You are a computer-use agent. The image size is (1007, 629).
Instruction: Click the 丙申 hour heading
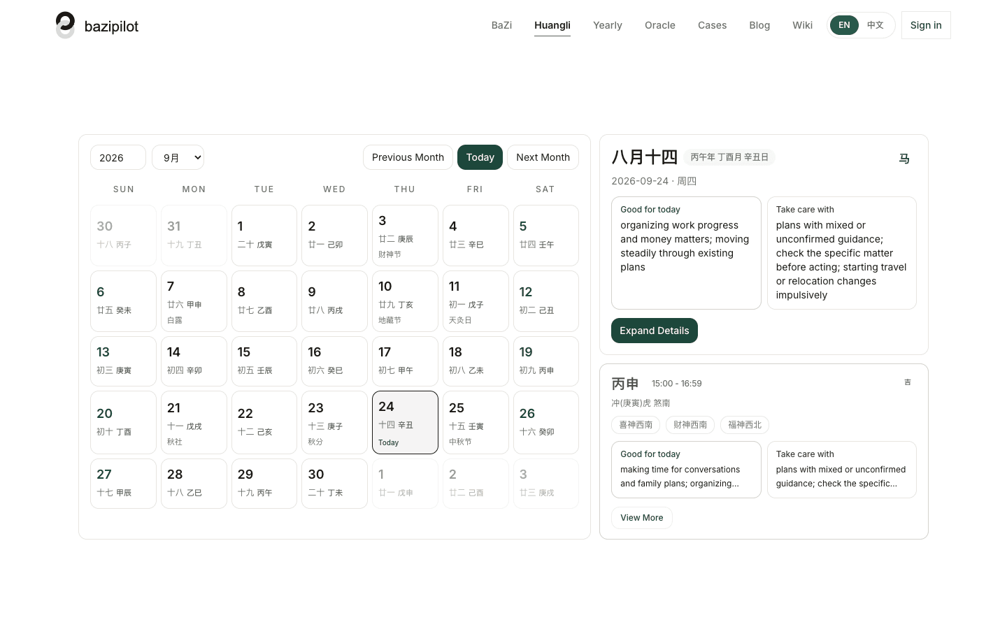[625, 384]
